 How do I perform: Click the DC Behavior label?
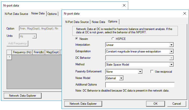point(83,58)
